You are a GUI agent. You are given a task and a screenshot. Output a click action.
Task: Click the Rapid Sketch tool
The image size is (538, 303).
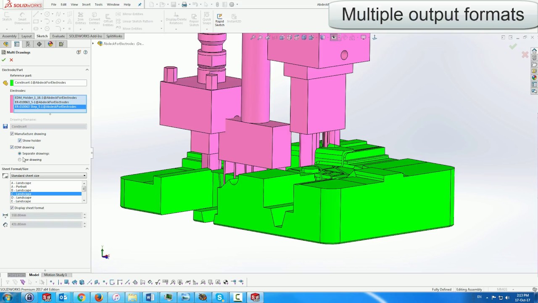coord(219,20)
